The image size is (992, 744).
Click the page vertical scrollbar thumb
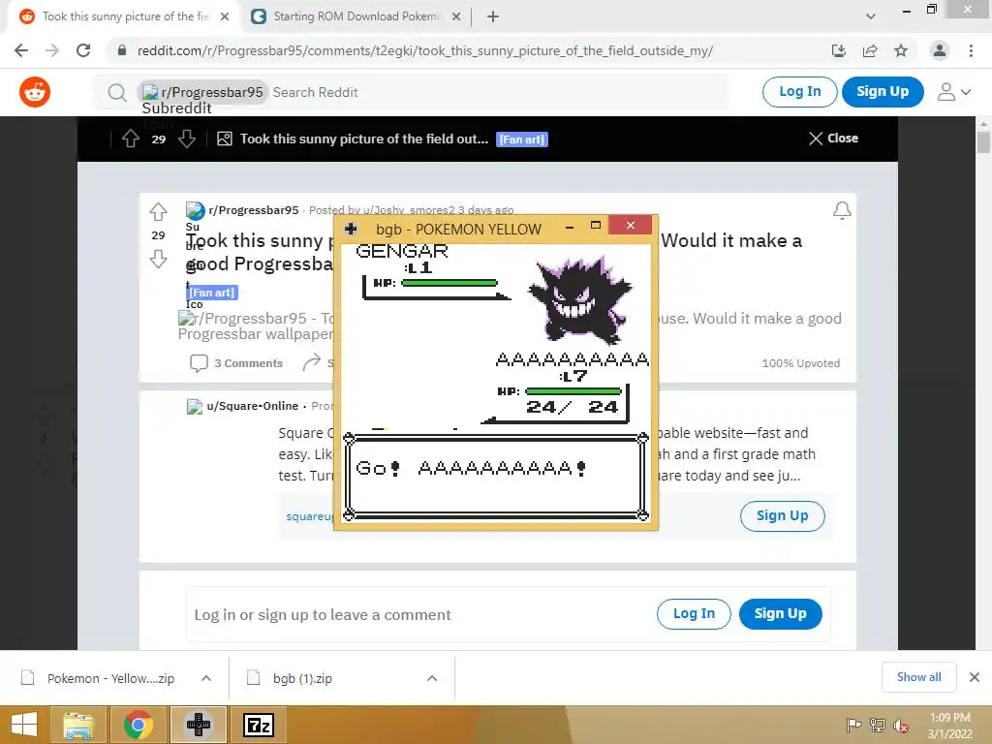(x=983, y=141)
